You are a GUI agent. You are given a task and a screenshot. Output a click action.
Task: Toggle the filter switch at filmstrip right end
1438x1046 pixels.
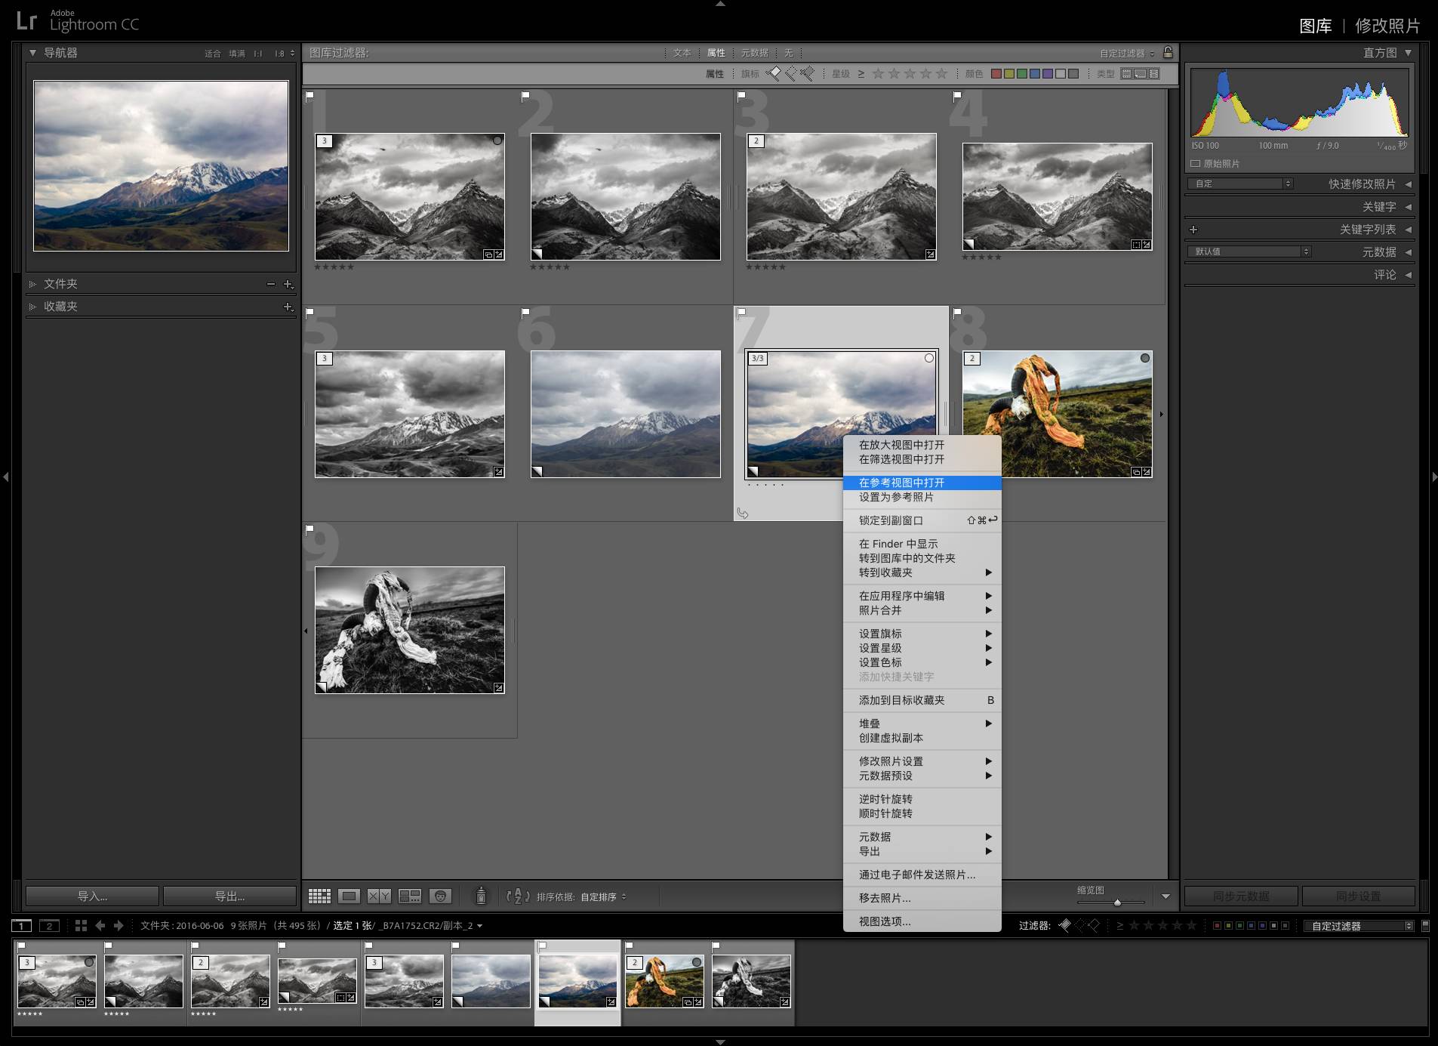[1425, 925]
